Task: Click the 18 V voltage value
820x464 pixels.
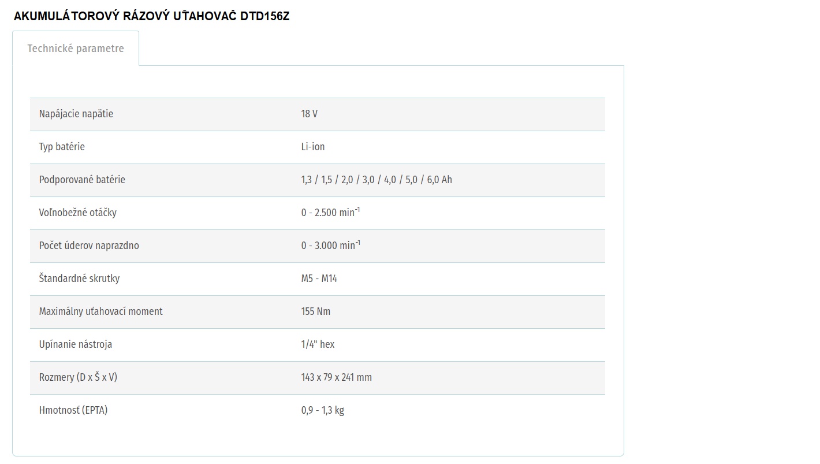Action: pos(309,114)
